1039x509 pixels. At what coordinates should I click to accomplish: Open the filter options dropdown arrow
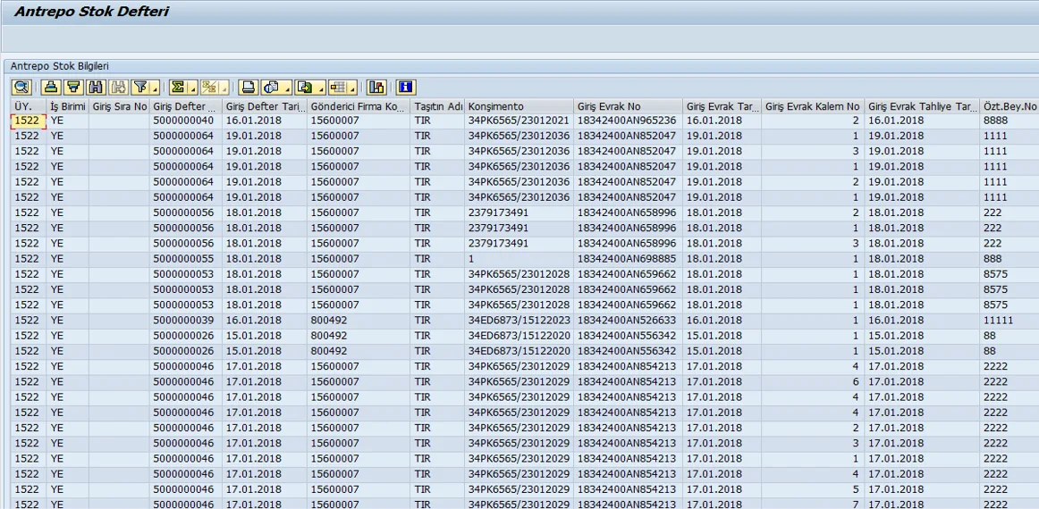pos(155,87)
